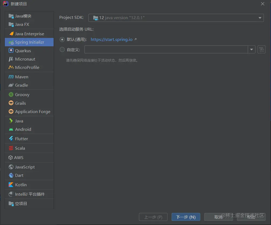271x225 pixels.
Task: Click the icon button beside custom URL field
Action: click(262, 50)
